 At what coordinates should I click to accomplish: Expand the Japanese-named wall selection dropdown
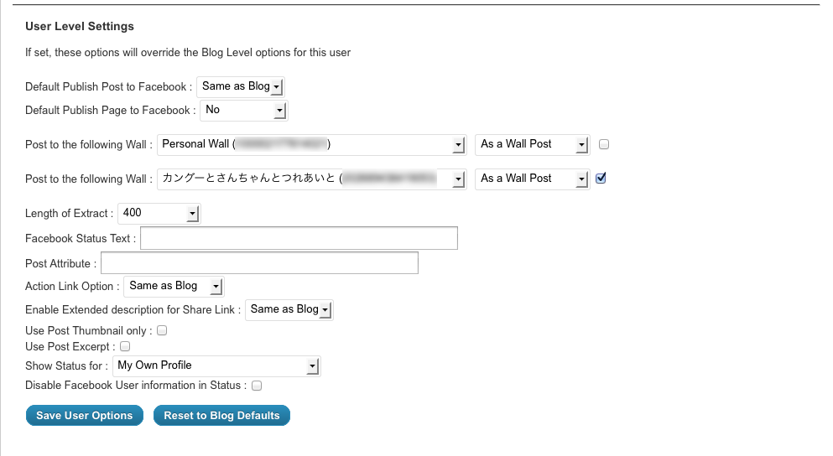[x=311, y=179]
